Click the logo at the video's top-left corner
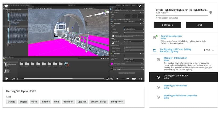 [7, 6]
